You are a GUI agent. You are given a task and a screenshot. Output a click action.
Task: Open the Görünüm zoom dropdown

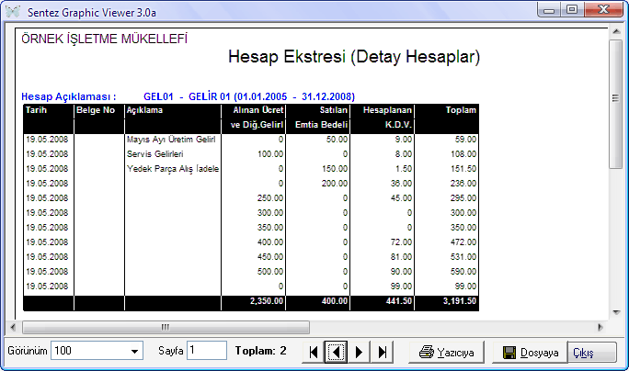pos(136,351)
